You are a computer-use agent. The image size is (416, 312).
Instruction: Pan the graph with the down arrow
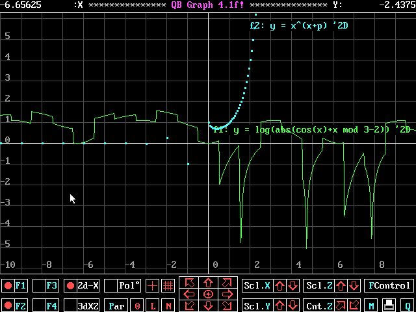pyautogui.click(x=208, y=306)
